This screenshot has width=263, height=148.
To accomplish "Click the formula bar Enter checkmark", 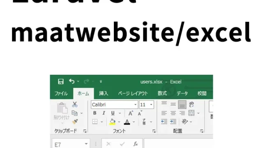I will [122, 144].
